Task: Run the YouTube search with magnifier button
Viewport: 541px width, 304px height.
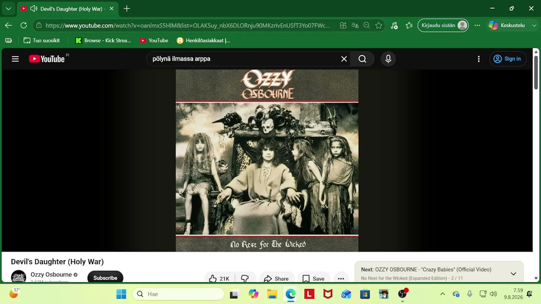Action: pos(363,59)
